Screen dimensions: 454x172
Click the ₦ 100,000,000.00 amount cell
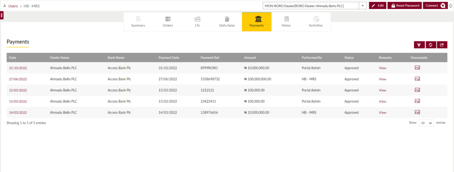tap(258, 79)
